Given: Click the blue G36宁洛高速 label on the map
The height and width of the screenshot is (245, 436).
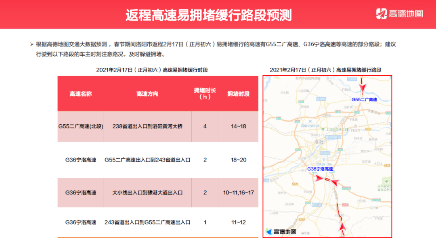Looking at the screenshot, I should point(320,169).
